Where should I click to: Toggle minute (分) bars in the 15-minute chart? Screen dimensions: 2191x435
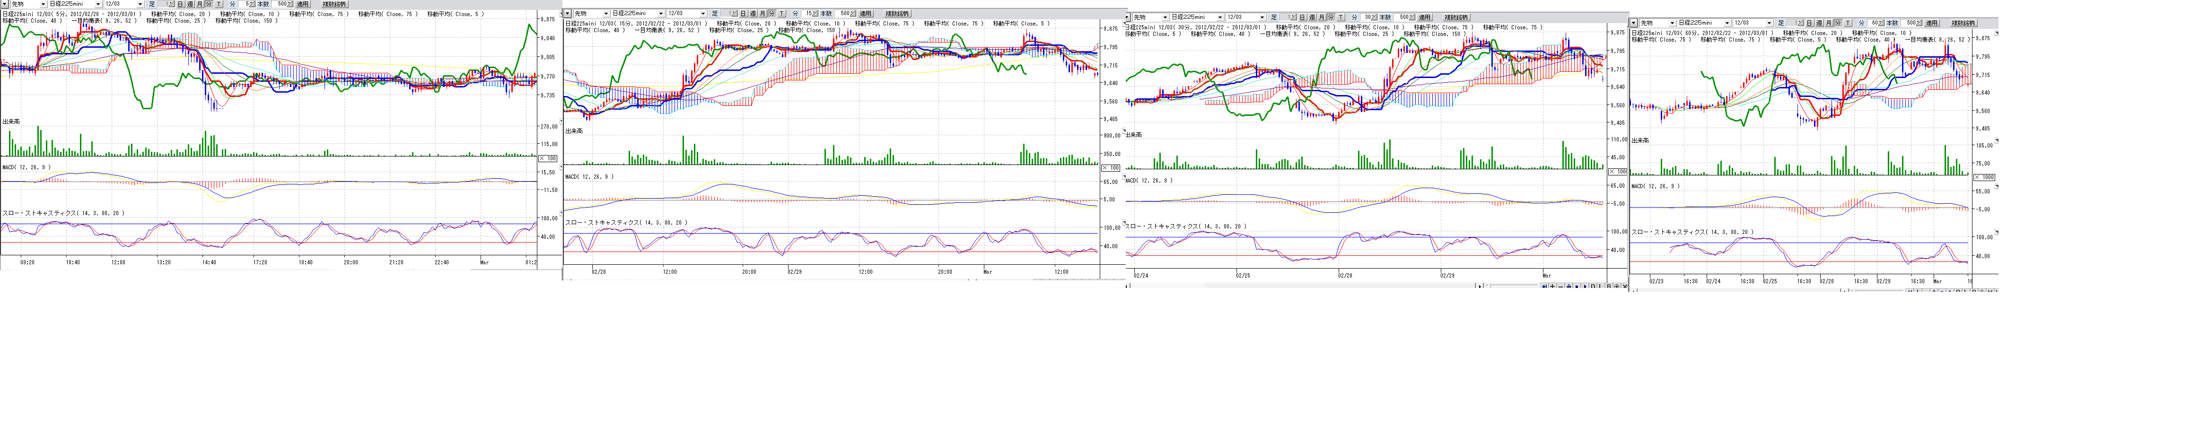pyautogui.click(x=771, y=14)
